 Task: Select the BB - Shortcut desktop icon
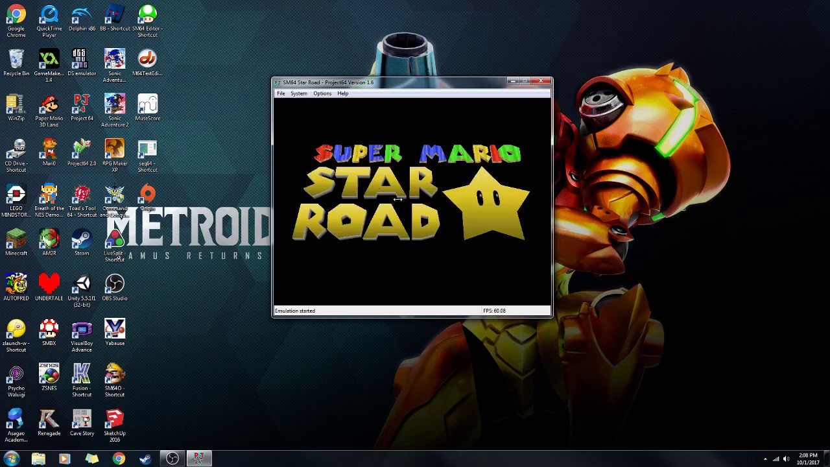115,18
